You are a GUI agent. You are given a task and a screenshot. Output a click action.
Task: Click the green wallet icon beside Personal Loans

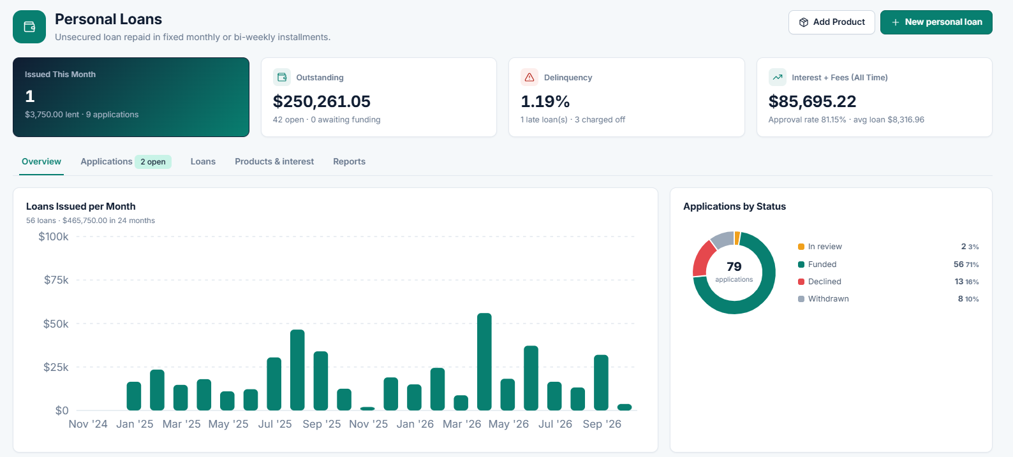point(29,27)
